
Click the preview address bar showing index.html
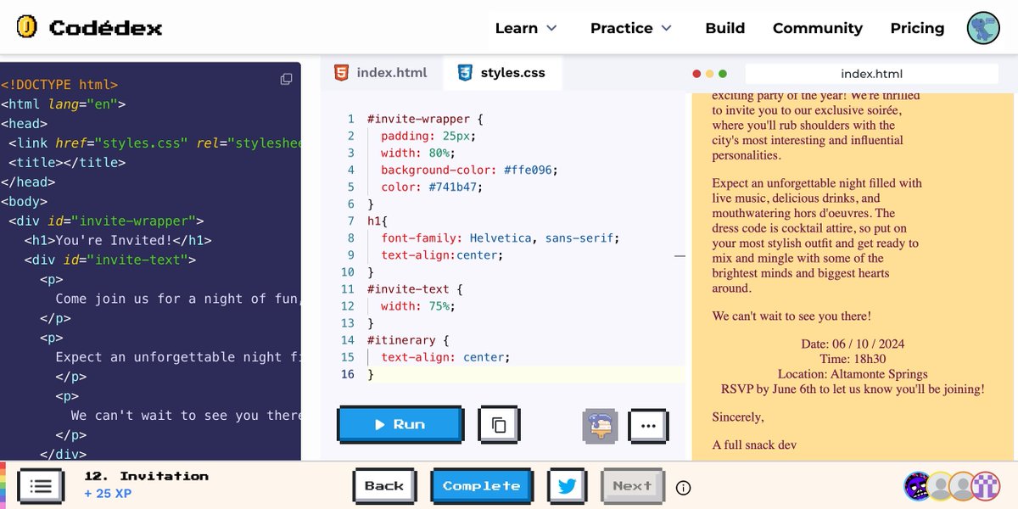pos(871,74)
